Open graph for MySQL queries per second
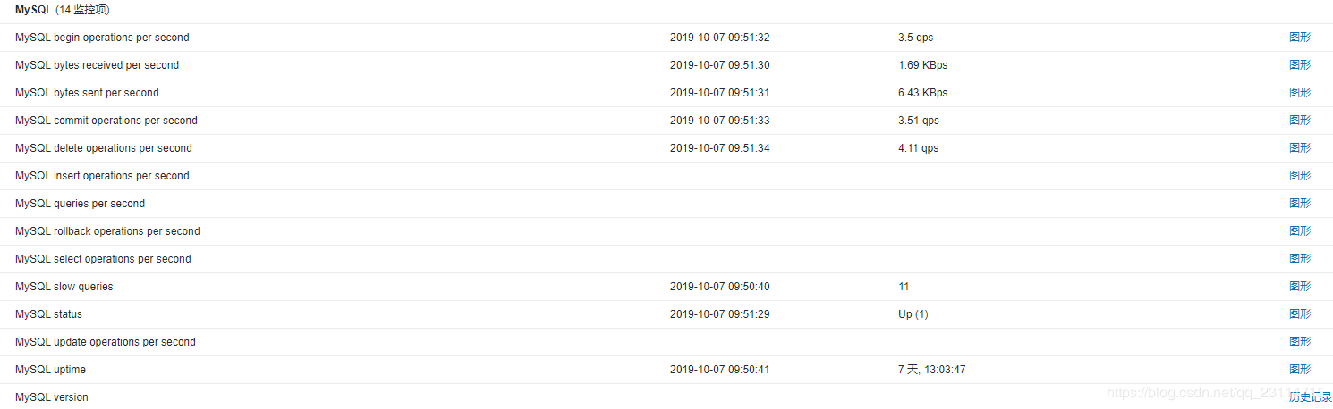This screenshot has height=409, width=1333. tap(1299, 204)
